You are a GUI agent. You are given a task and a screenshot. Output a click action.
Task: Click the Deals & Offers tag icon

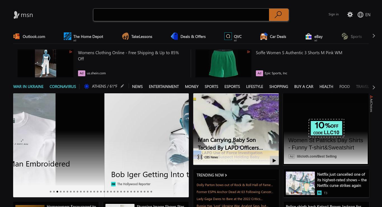click(x=175, y=36)
